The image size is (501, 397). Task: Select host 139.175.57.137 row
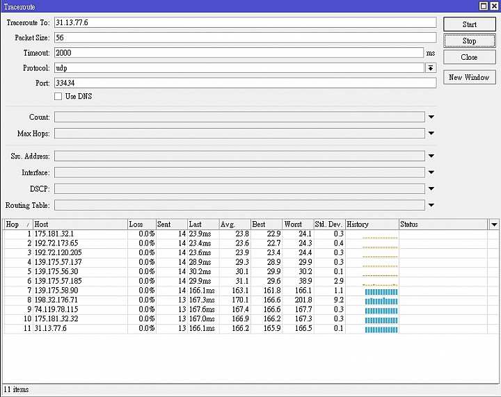click(x=250, y=262)
